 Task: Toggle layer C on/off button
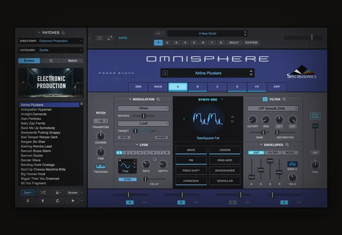point(232,202)
